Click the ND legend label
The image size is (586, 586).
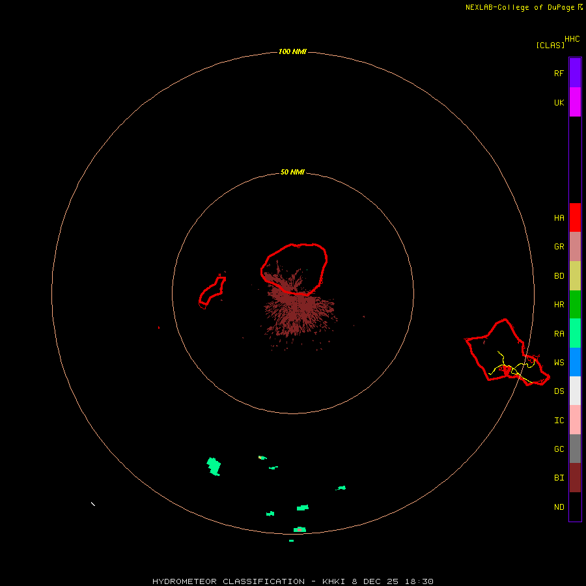coord(559,507)
